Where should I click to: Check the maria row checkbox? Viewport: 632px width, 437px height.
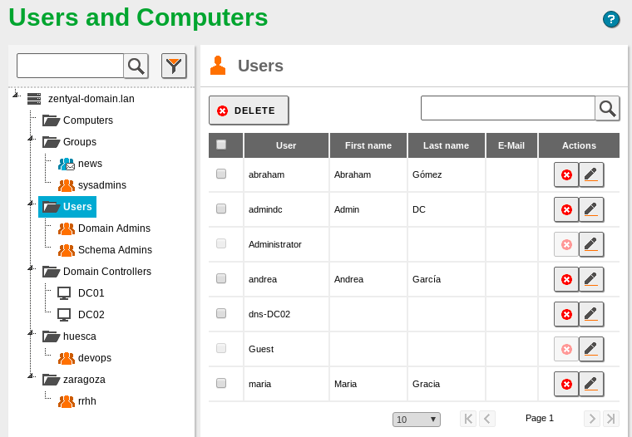click(221, 383)
